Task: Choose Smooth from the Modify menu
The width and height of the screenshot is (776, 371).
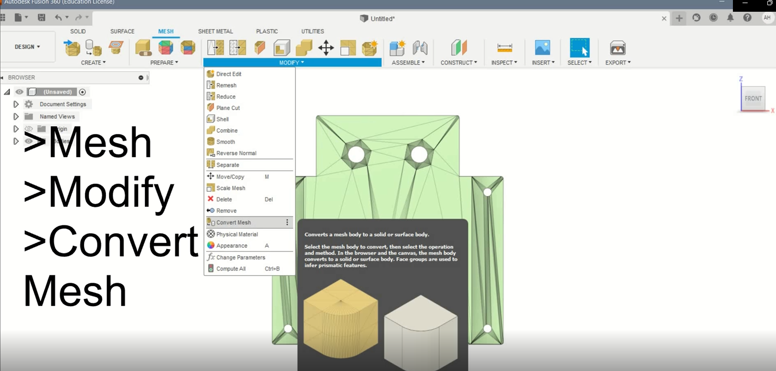Action: [x=249, y=142]
